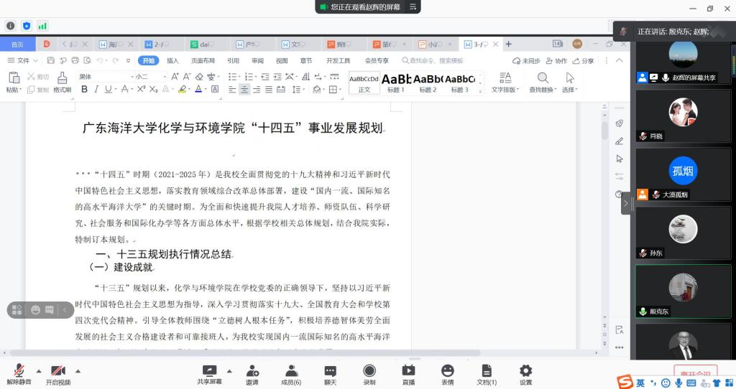
Task: Click the Bold formatting icon
Action: point(84,90)
